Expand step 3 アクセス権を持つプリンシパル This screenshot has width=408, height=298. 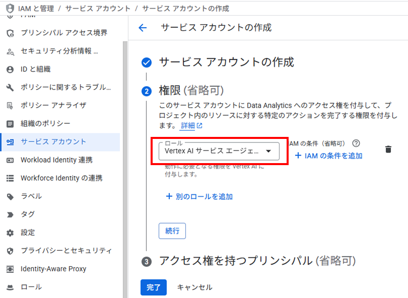coord(257,261)
